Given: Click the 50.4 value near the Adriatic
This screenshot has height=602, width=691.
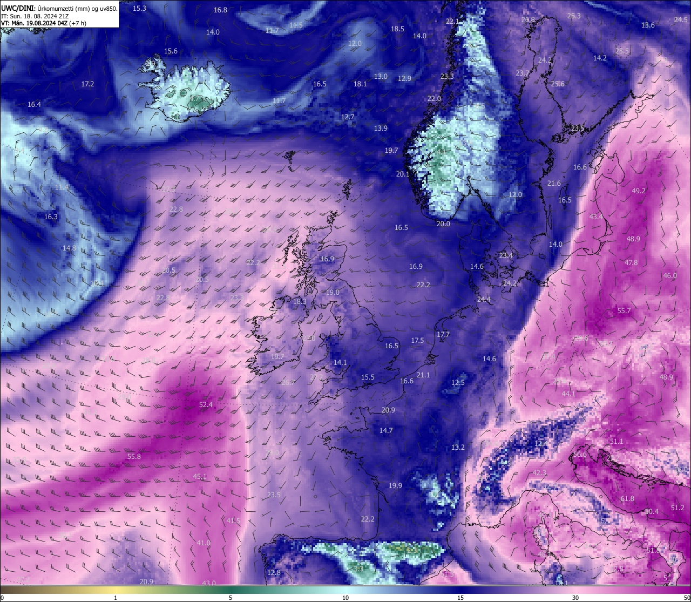Looking at the screenshot, I should point(652,511).
